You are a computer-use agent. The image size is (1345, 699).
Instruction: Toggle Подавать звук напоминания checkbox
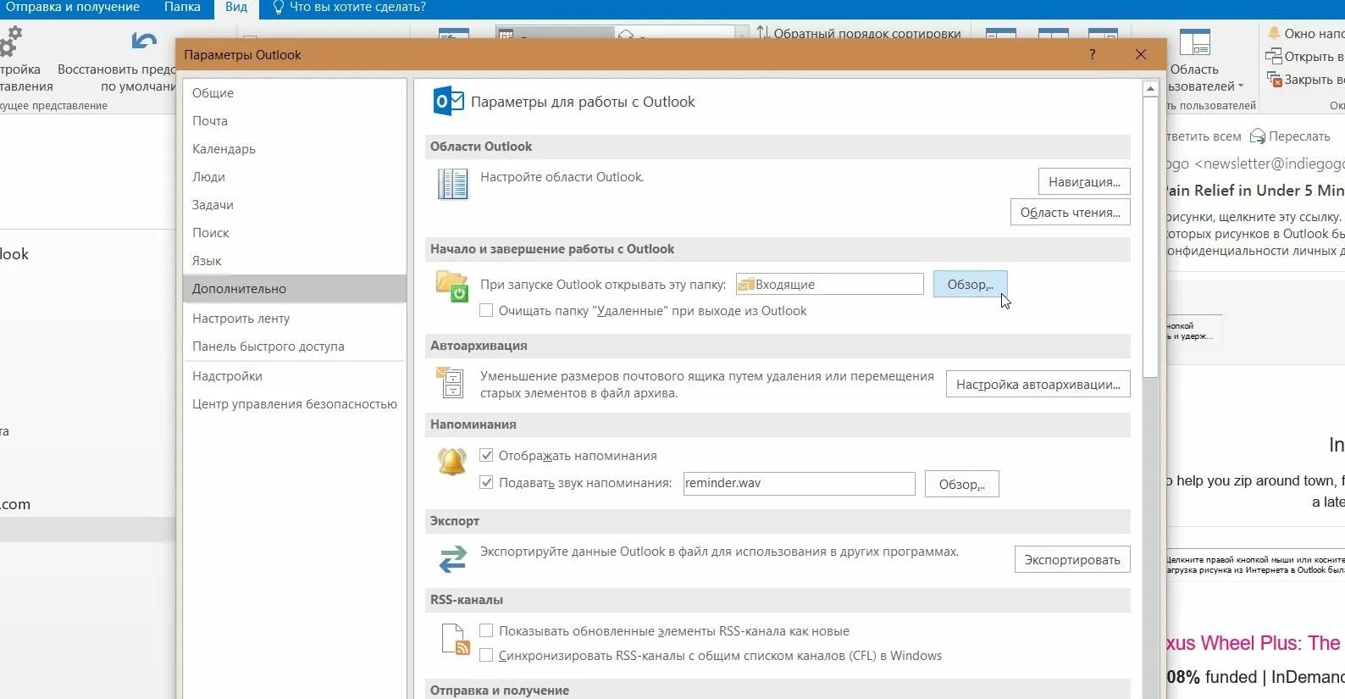[486, 483]
